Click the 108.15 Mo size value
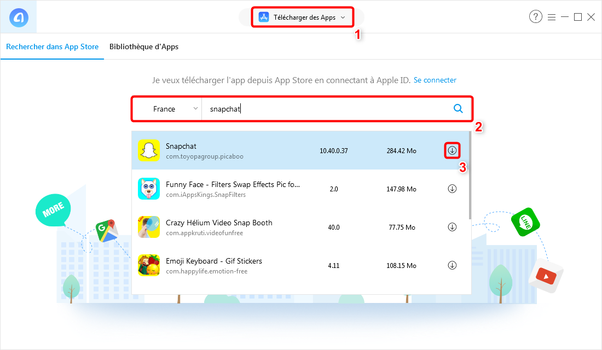This screenshot has width=602, height=350. pos(401,266)
